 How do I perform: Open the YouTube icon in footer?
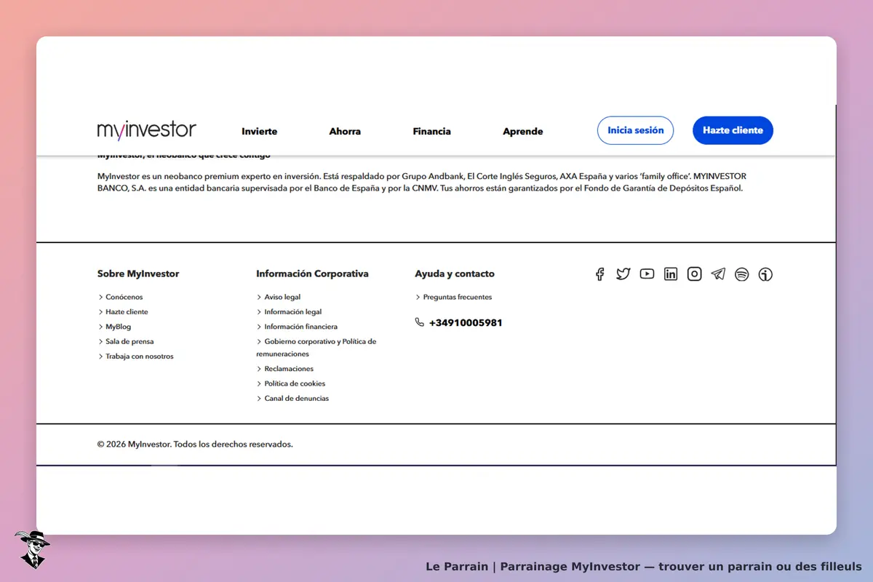(x=647, y=274)
